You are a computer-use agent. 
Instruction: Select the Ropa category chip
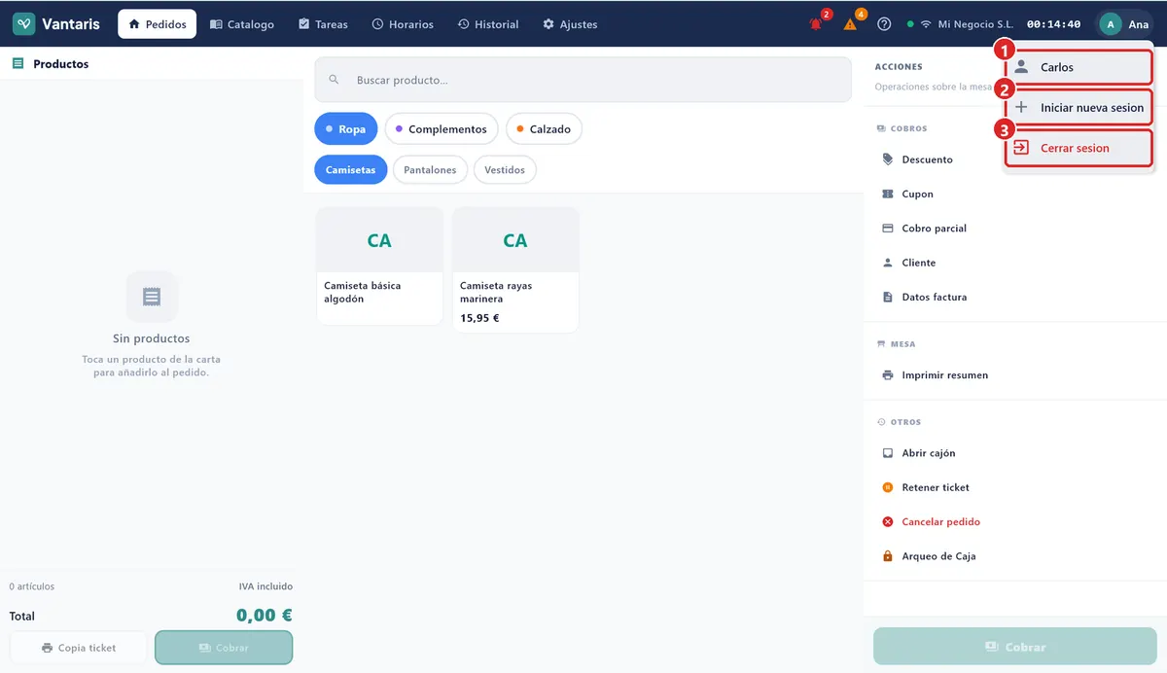coord(346,129)
